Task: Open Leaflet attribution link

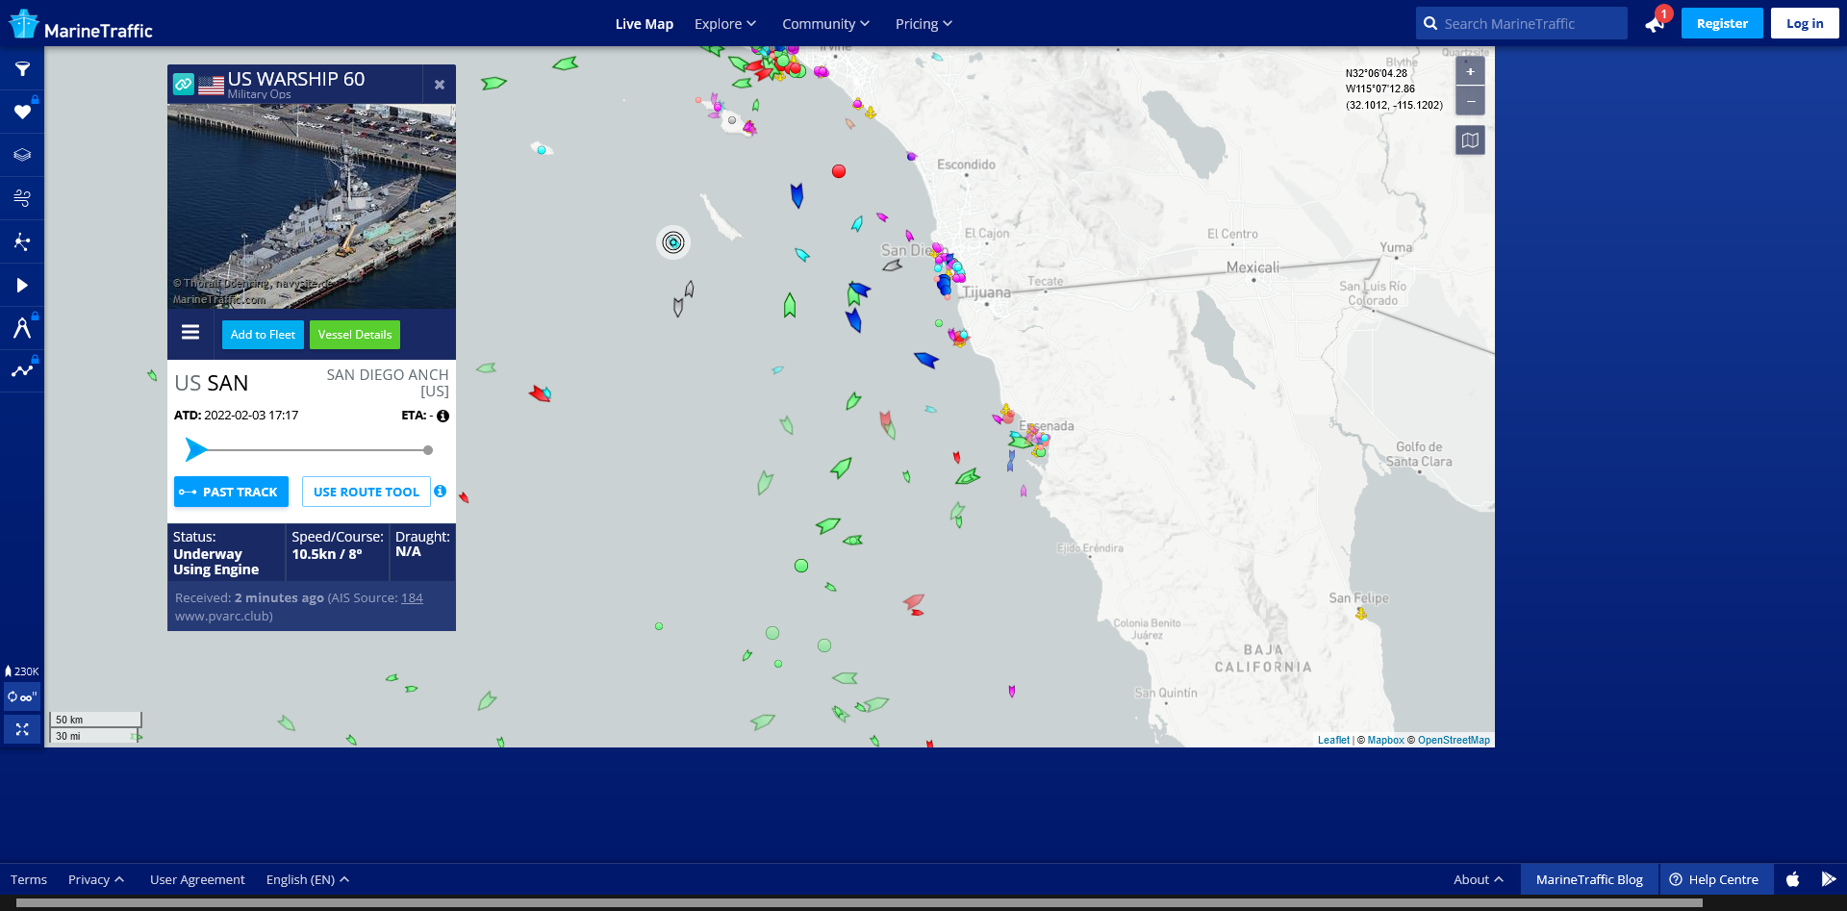Action: (x=1333, y=740)
